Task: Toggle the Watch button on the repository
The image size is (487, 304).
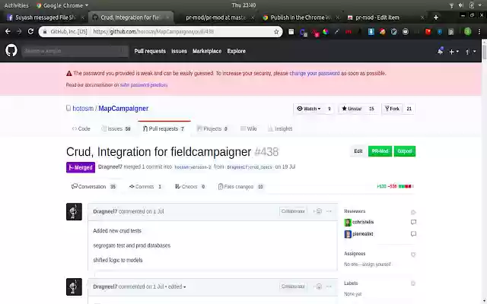Action: pyautogui.click(x=309, y=109)
